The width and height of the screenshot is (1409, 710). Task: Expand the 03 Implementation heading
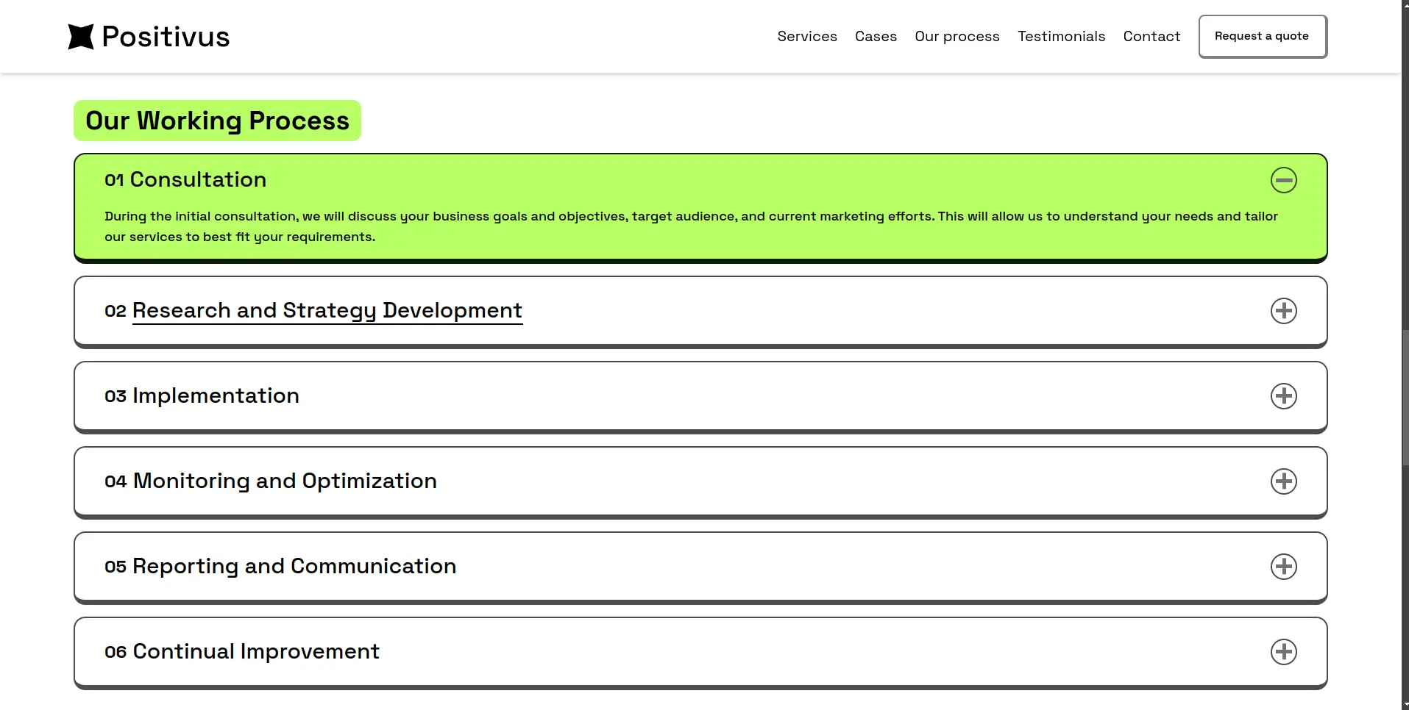[x=215, y=396]
